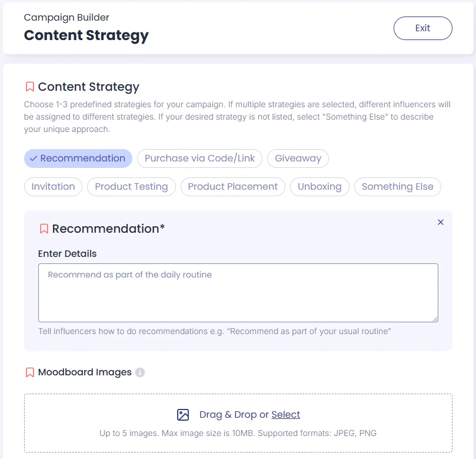This screenshot has height=459, width=476.
Task: Click the image upload icon in the dropzone
Action: (x=183, y=415)
